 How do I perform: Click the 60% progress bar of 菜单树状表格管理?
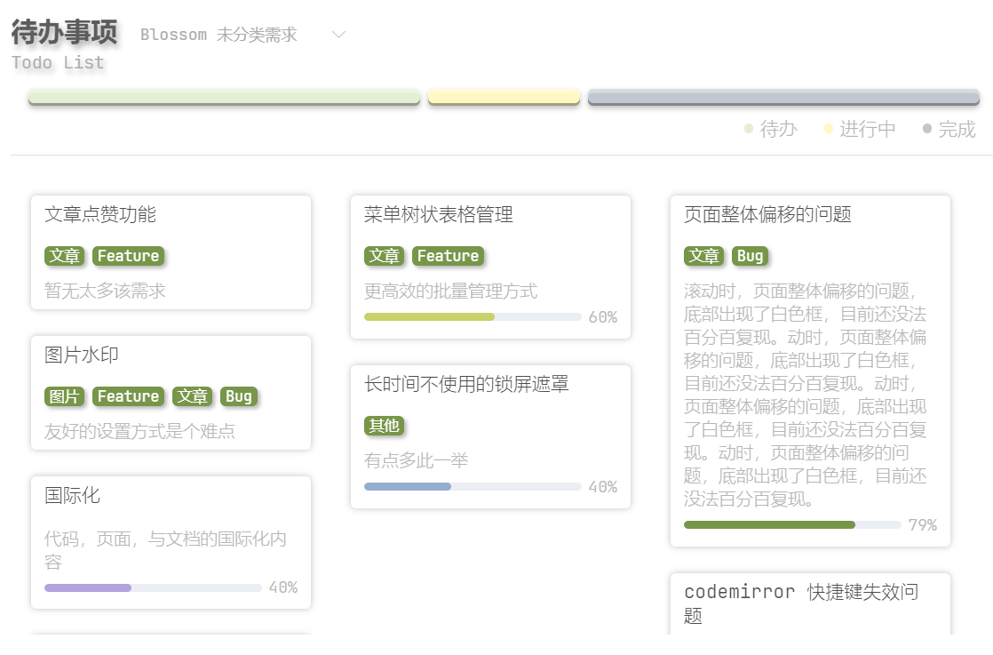point(473,316)
